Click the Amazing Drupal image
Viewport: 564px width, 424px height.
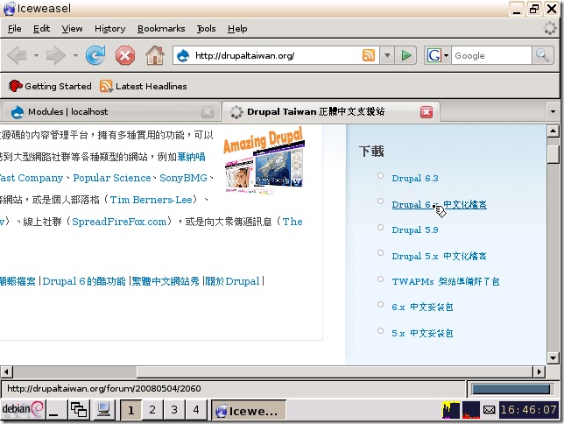click(264, 160)
